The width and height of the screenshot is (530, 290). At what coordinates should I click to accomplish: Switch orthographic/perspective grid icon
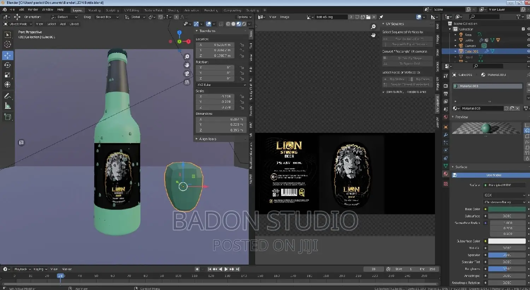click(187, 82)
